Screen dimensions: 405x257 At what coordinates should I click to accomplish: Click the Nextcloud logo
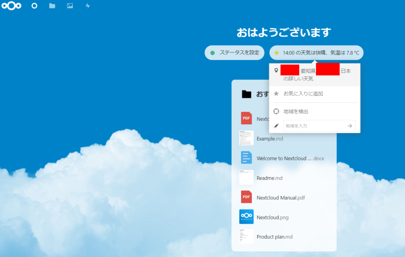[11, 6]
